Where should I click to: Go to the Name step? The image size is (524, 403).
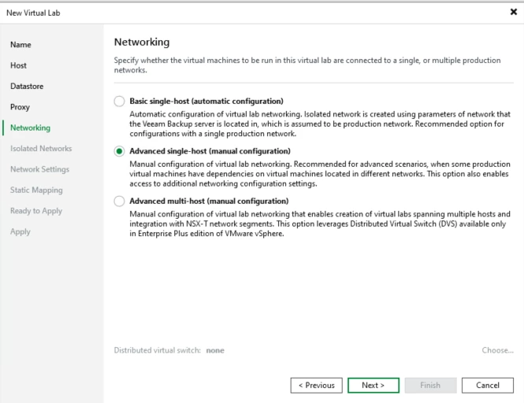click(21, 45)
